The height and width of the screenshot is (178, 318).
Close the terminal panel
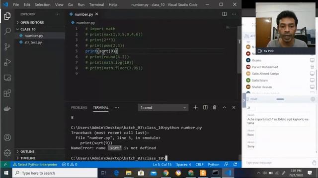click(x=234, y=108)
